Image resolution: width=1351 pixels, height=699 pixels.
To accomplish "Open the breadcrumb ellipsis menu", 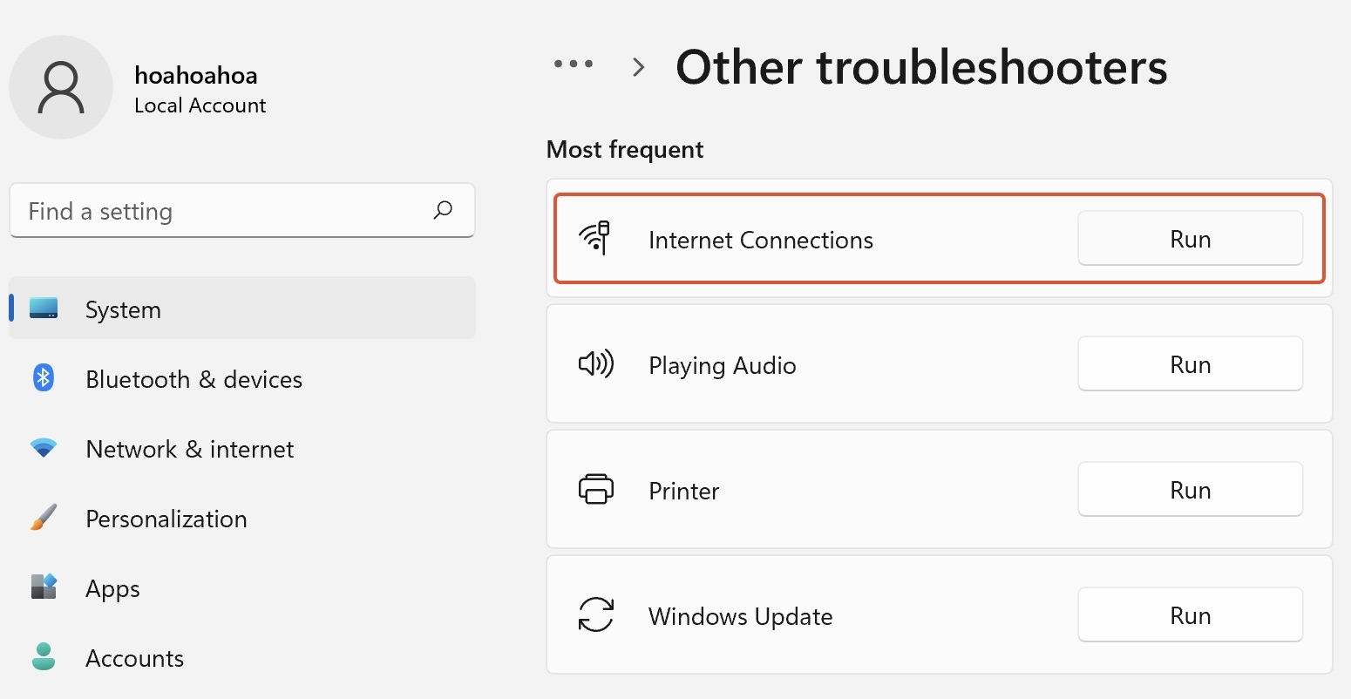I will coord(573,64).
